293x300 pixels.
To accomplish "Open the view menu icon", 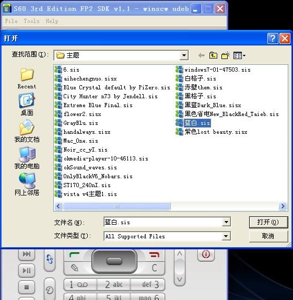I will tap(239, 55).
